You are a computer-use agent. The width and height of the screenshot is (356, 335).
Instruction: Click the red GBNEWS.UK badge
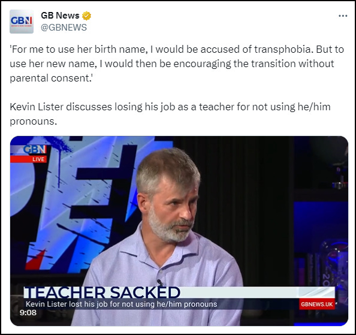tap(316, 304)
